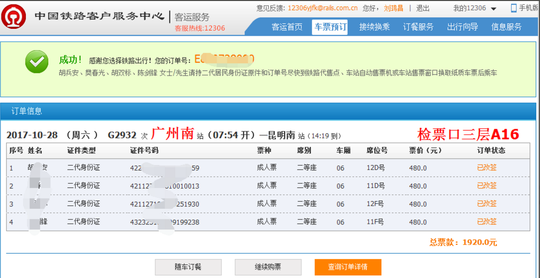Click the 昆明南 destination station text

[x=282, y=135]
